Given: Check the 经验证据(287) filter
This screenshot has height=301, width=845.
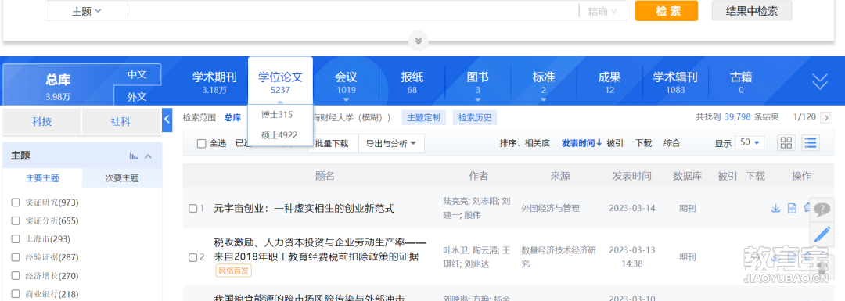Looking at the screenshot, I should point(16,257).
